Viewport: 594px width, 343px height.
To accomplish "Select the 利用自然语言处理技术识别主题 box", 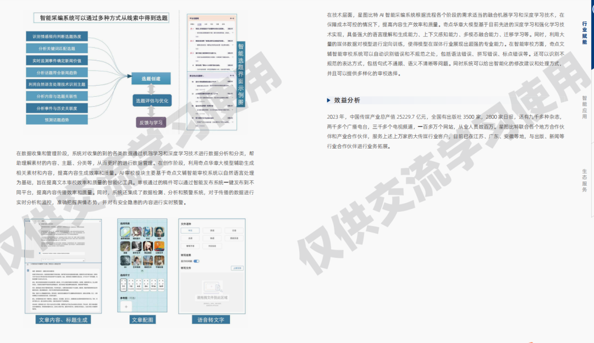I will pos(57,84).
